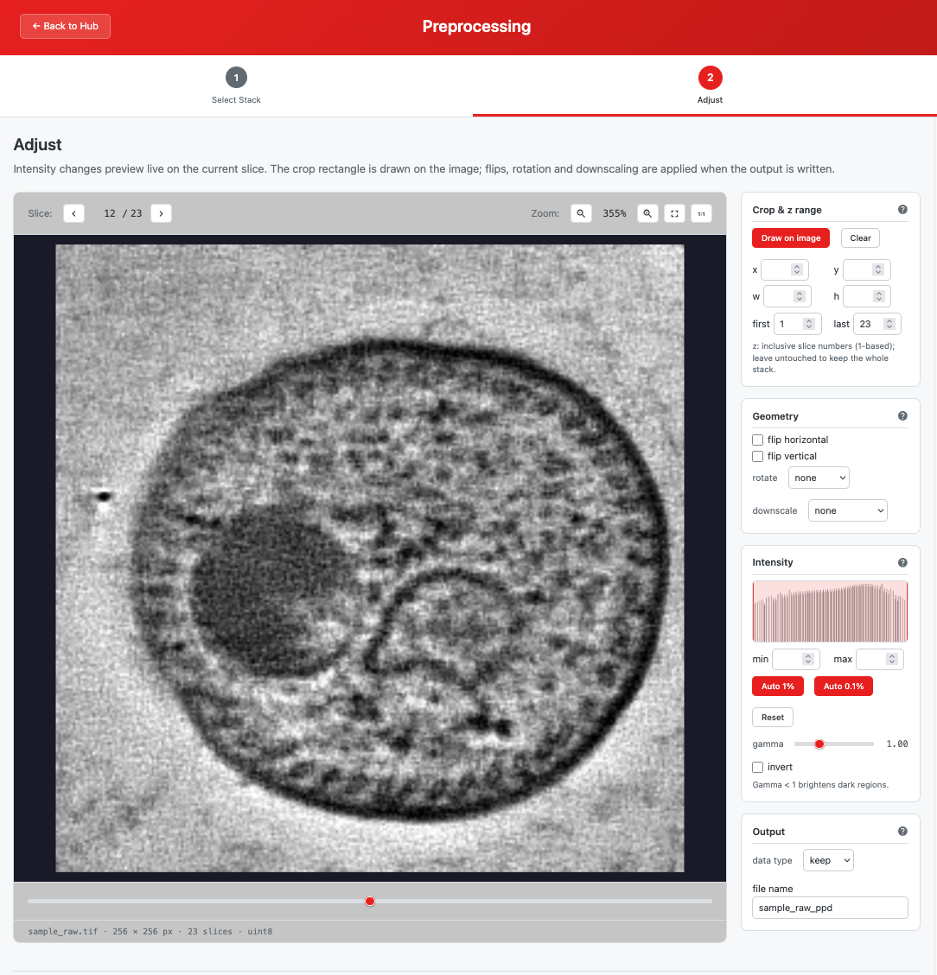
Task: Open help for Intensity section
Action: click(x=902, y=562)
